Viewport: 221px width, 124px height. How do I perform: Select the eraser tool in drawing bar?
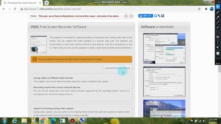[218, 47]
